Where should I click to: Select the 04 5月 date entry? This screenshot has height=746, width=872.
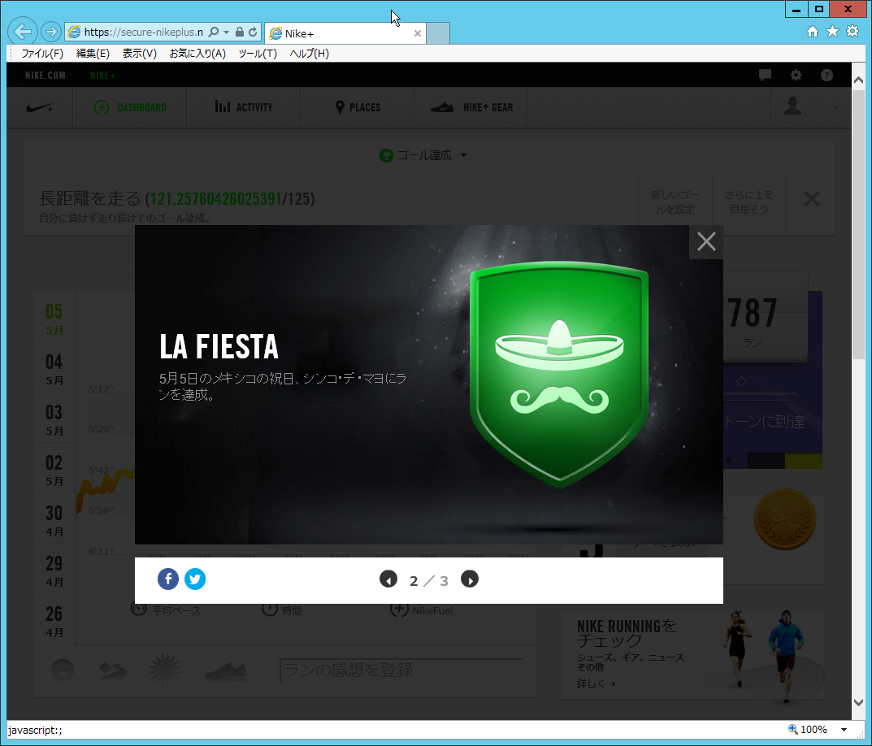[54, 369]
